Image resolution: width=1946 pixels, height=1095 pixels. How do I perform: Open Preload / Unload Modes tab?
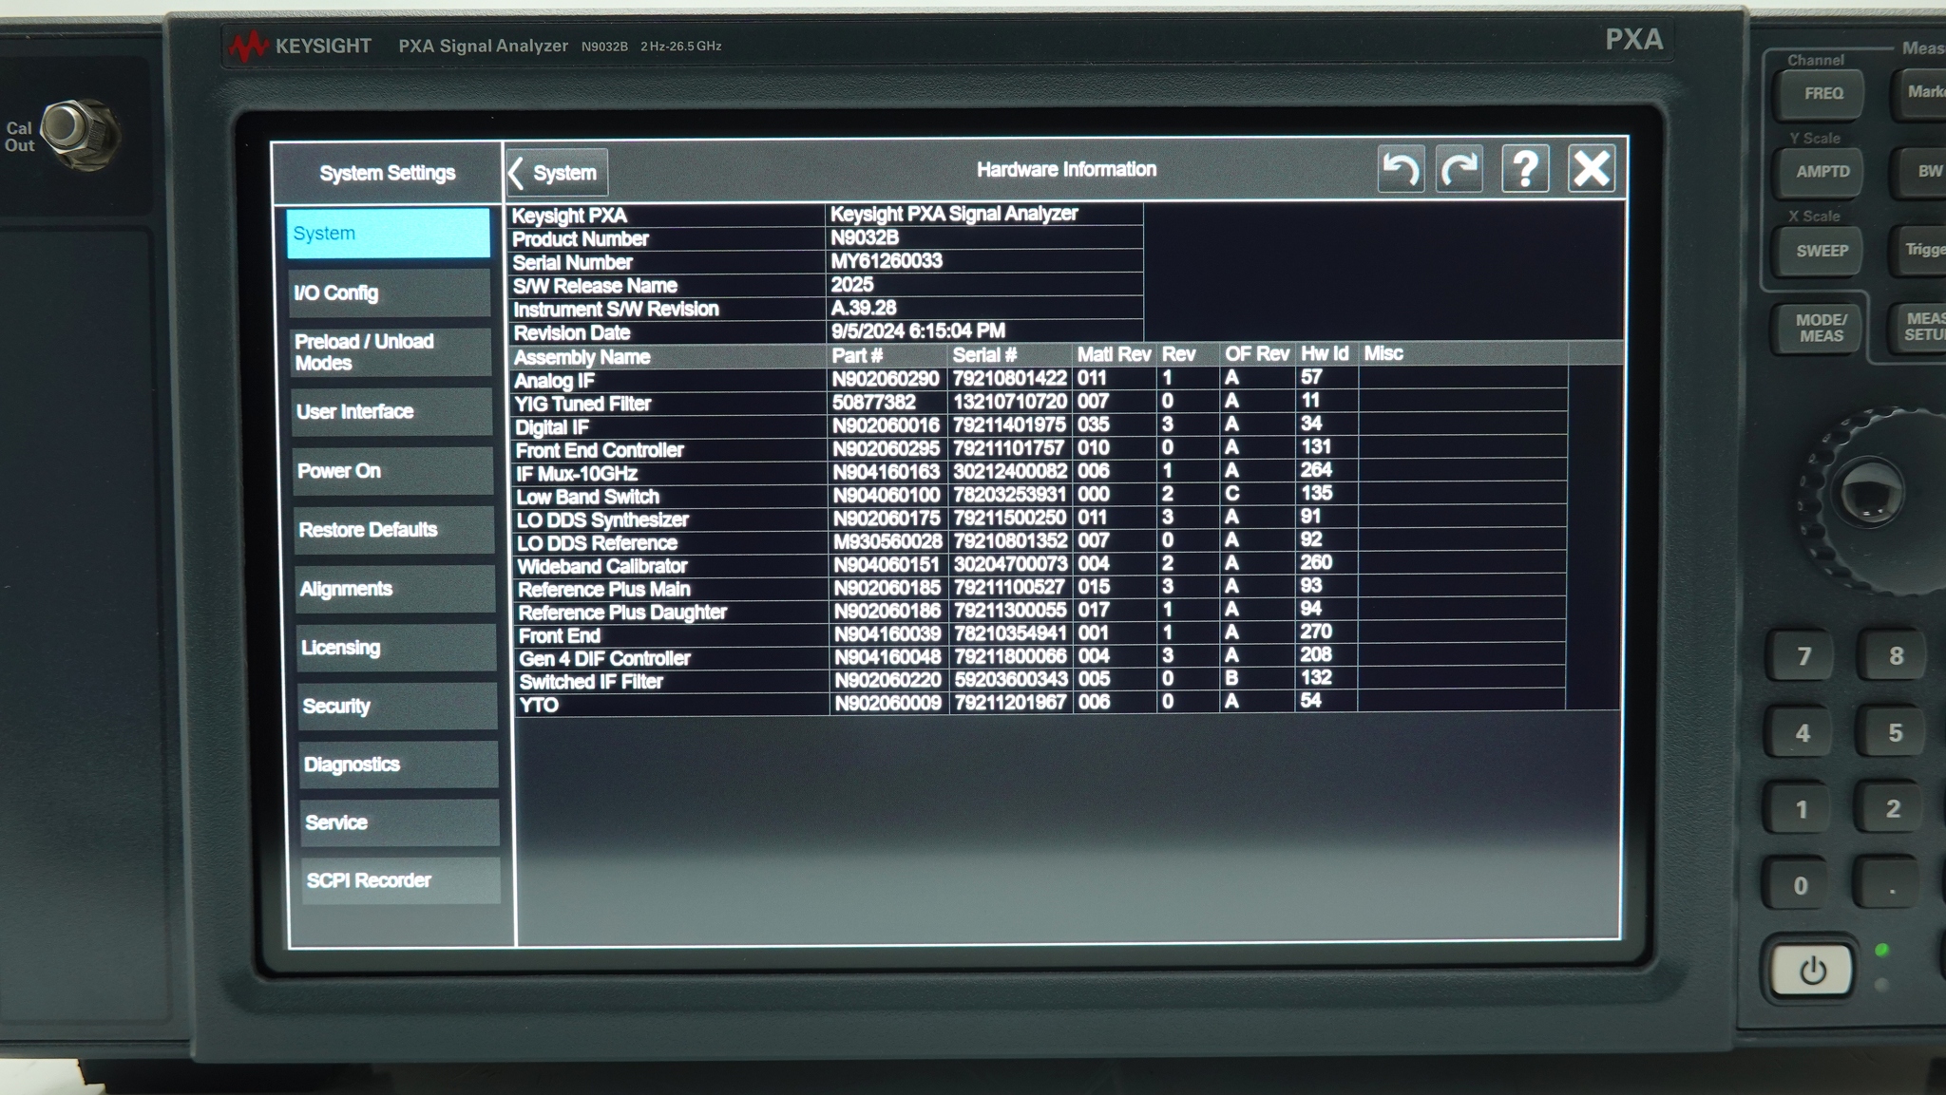coord(390,352)
